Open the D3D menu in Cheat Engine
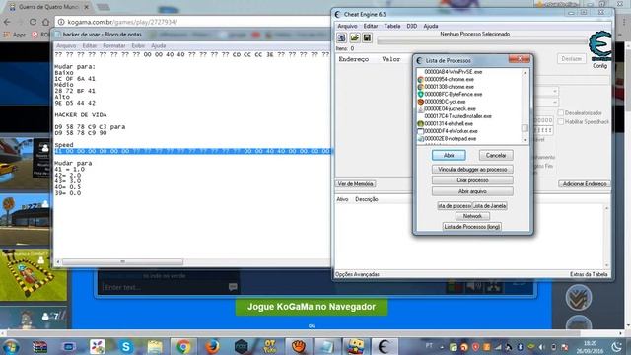The image size is (631, 355). tap(412, 26)
